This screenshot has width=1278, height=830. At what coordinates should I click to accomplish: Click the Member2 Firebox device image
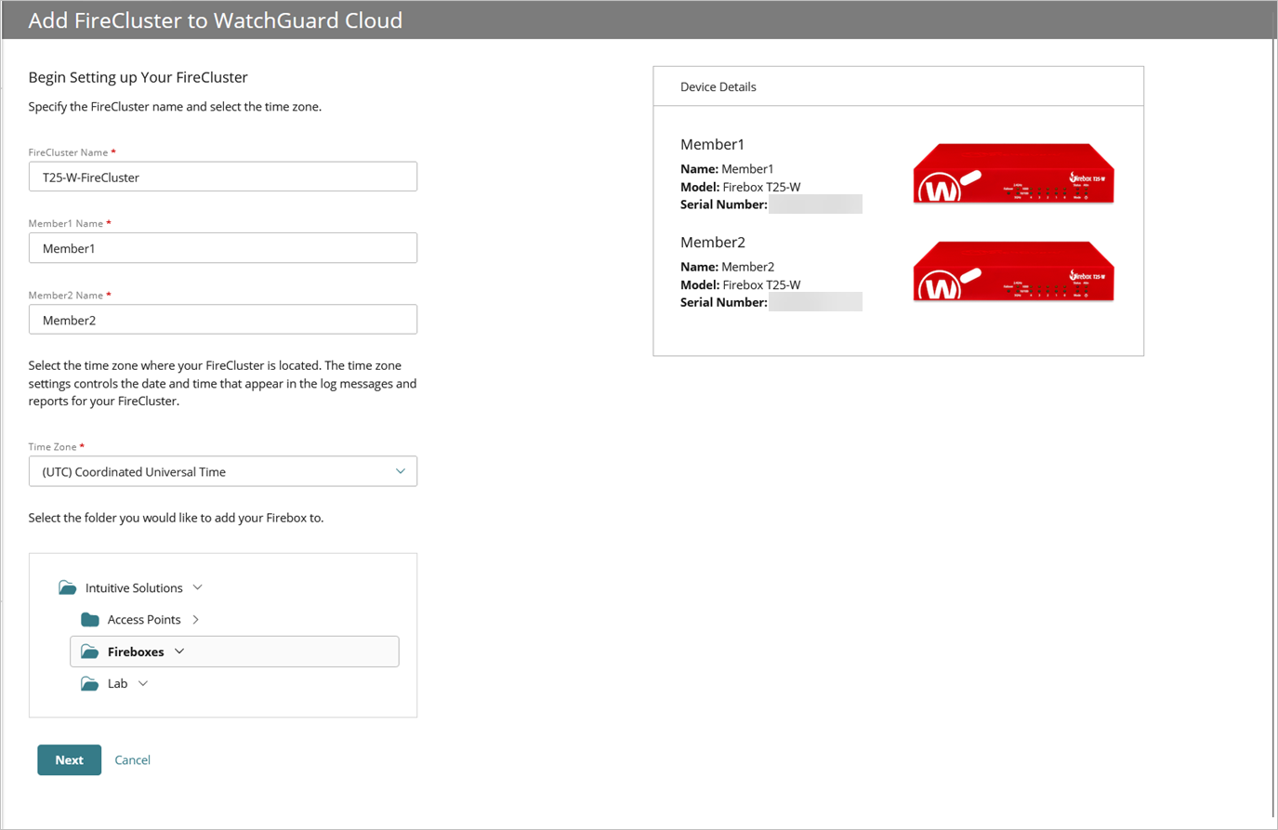pos(1012,270)
